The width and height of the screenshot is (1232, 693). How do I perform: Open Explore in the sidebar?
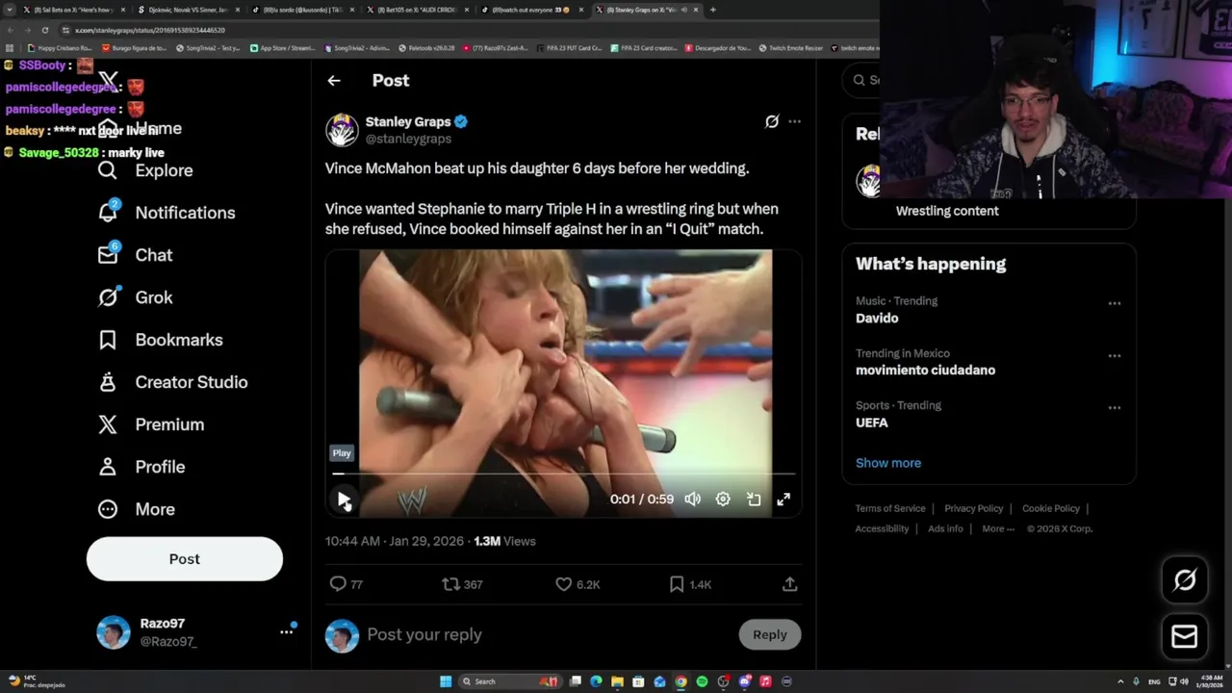(145, 170)
